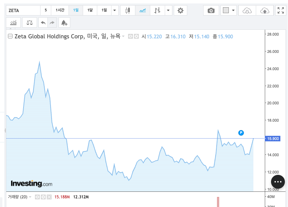Open the interval dropdown arrow

115,10
